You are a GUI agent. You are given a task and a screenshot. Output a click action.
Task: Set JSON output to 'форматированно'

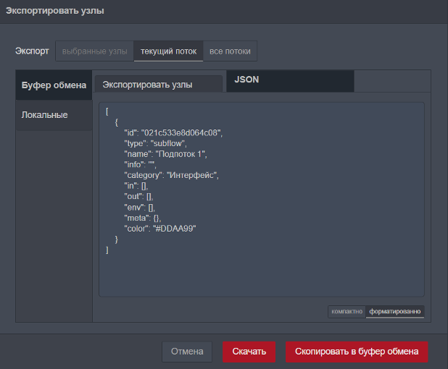394,311
